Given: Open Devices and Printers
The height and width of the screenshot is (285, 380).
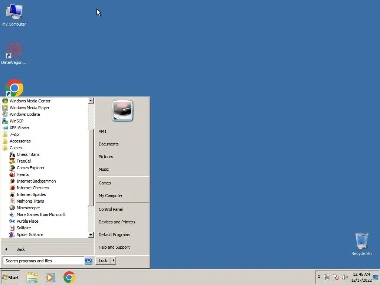Looking at the screenshot, I should click(117, 222).
